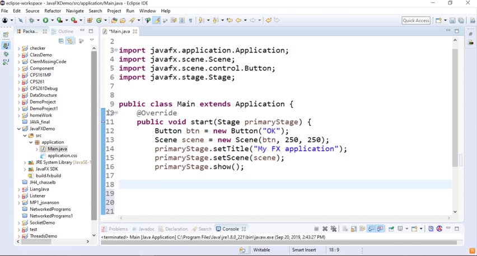Close the Console view tab
Viewport: 477px width, 256px height.
click(244, 229)
